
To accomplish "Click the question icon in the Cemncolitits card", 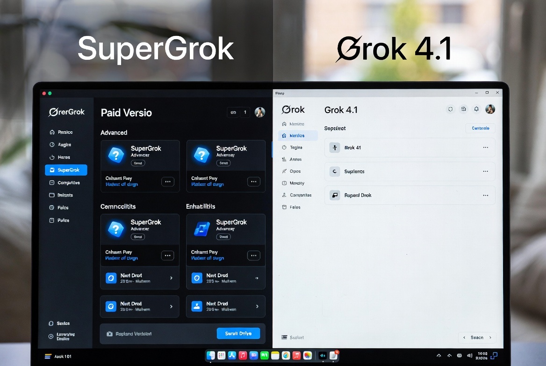I will pos(116,229).
